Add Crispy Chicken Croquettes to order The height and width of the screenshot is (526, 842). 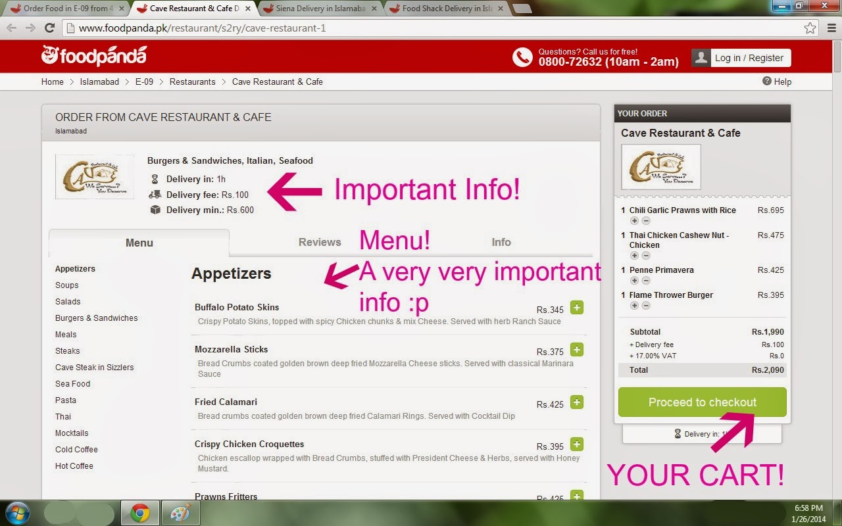pos(577,444)
